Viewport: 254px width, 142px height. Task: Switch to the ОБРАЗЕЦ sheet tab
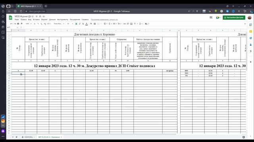point(28,137)
